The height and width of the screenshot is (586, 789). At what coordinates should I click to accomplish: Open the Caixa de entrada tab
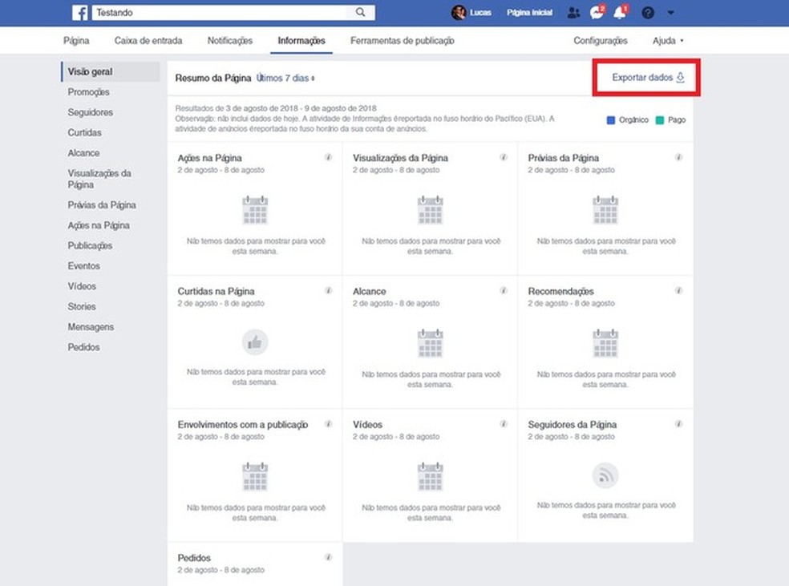[x=148, y=41]
